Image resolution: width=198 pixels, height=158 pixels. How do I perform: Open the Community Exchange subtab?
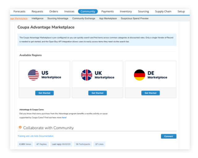pos(84,19)
